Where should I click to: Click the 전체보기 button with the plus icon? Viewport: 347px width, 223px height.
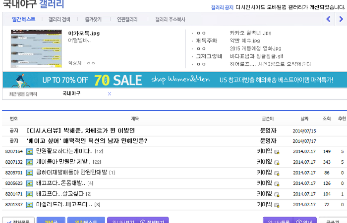(x=153, y=220)
